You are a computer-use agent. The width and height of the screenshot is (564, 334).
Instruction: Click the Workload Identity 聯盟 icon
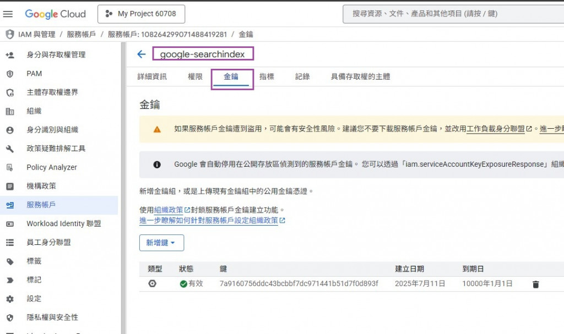(10, 224)
